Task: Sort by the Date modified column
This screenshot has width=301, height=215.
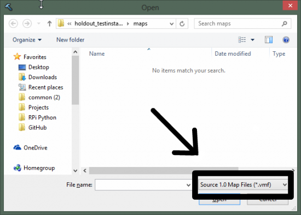Action: click(x=233, y=53)
